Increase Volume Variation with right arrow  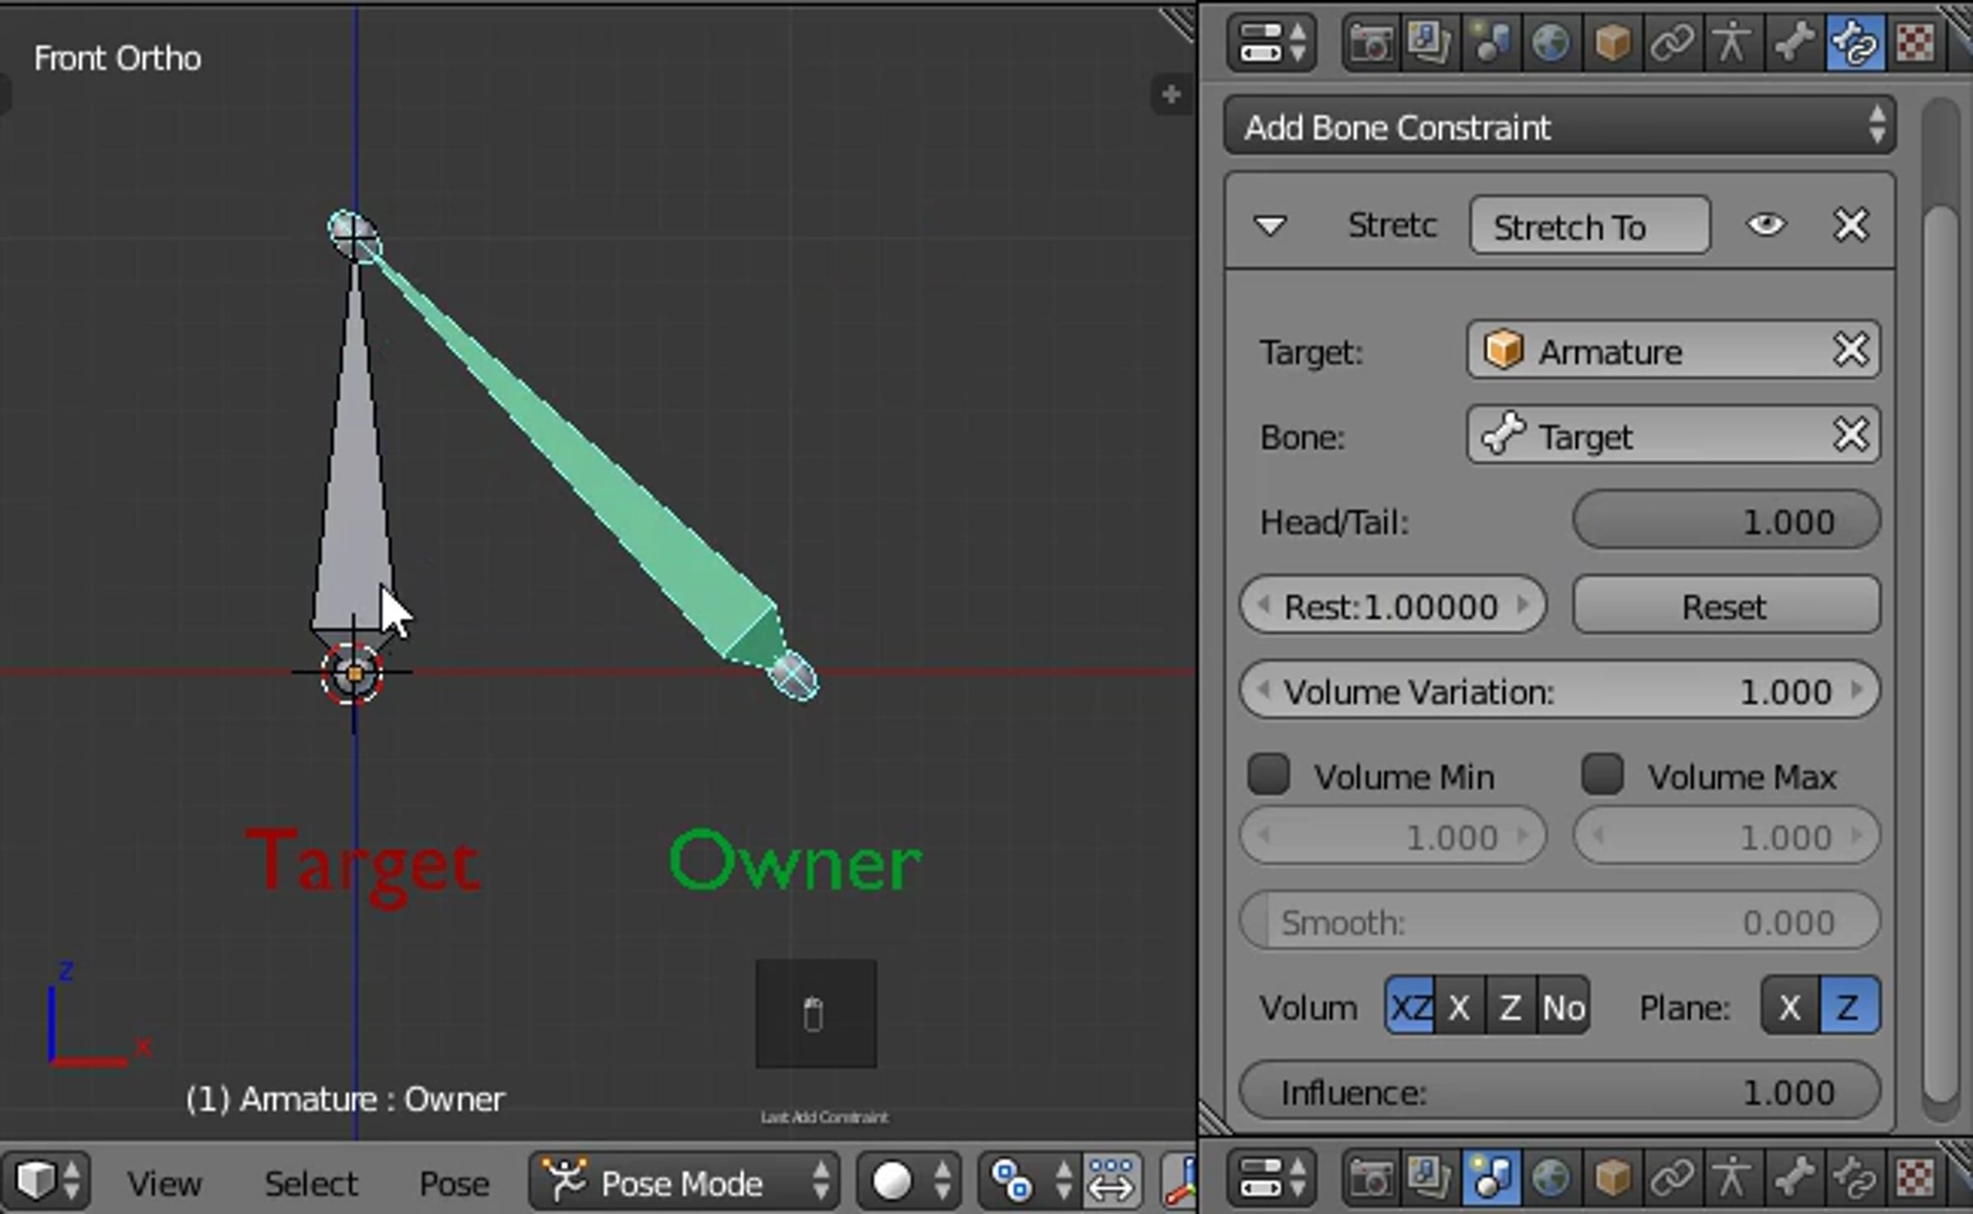pos(1857,690)
